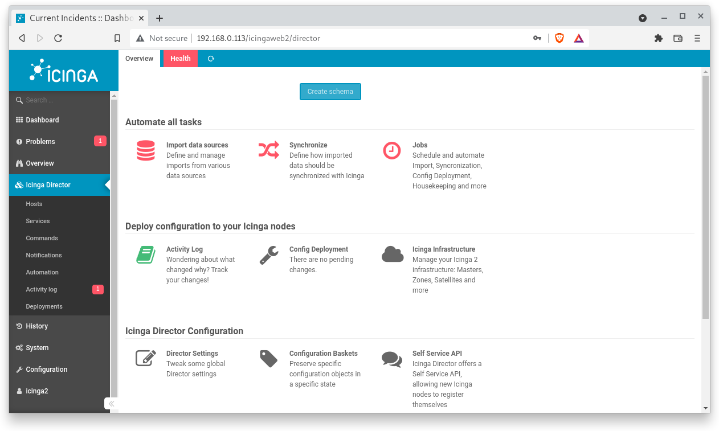Image resolution: width=719 pixels, height=431 pixels.
Task: Open Self Service API chat bubble icon
Action: point(392,359)
